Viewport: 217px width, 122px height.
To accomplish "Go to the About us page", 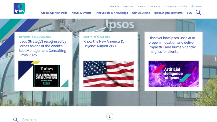I will click(114, 6).
